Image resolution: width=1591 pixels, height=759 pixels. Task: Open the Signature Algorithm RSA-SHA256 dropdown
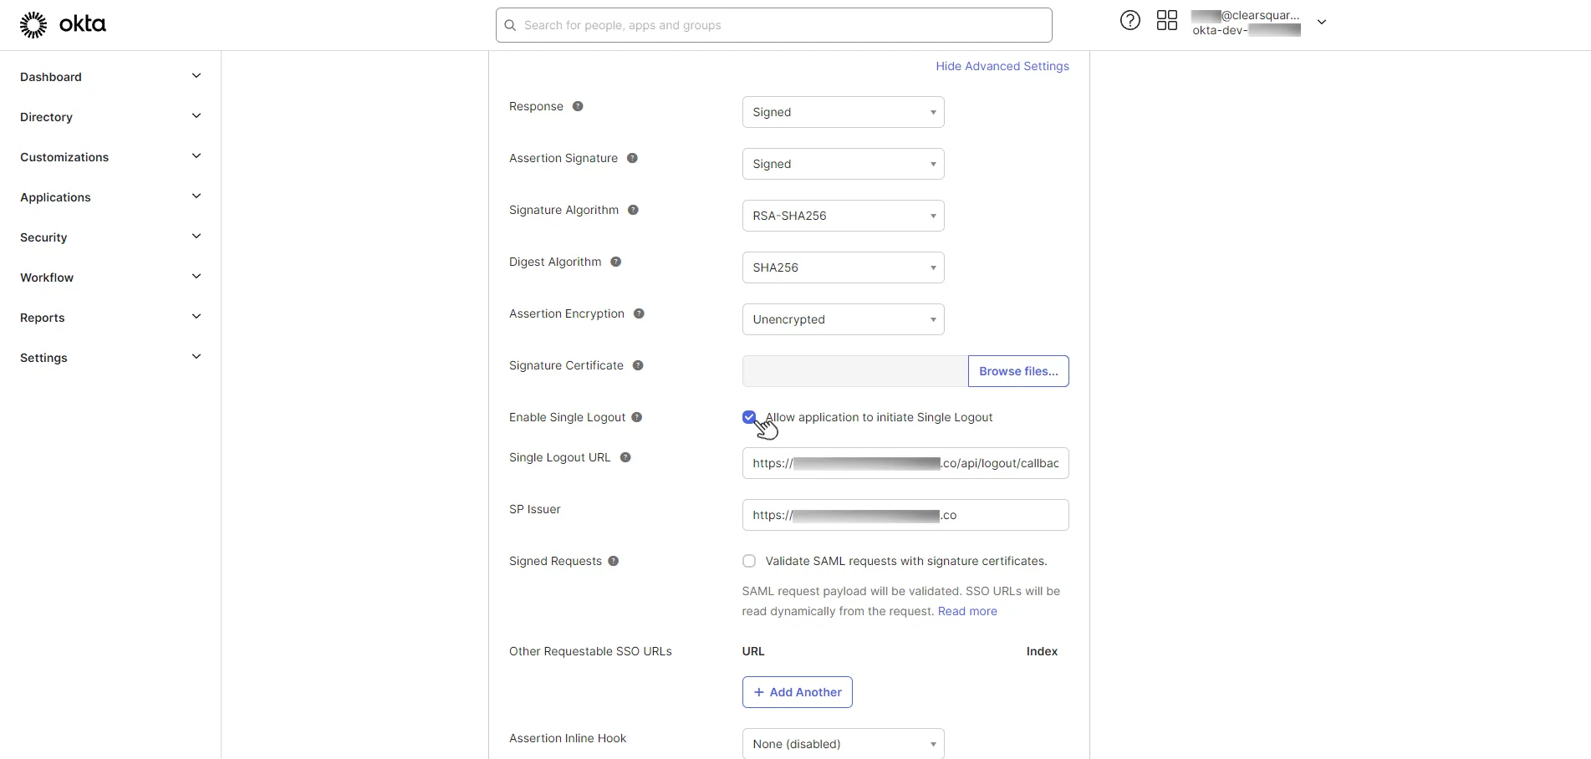click(843, 216)
